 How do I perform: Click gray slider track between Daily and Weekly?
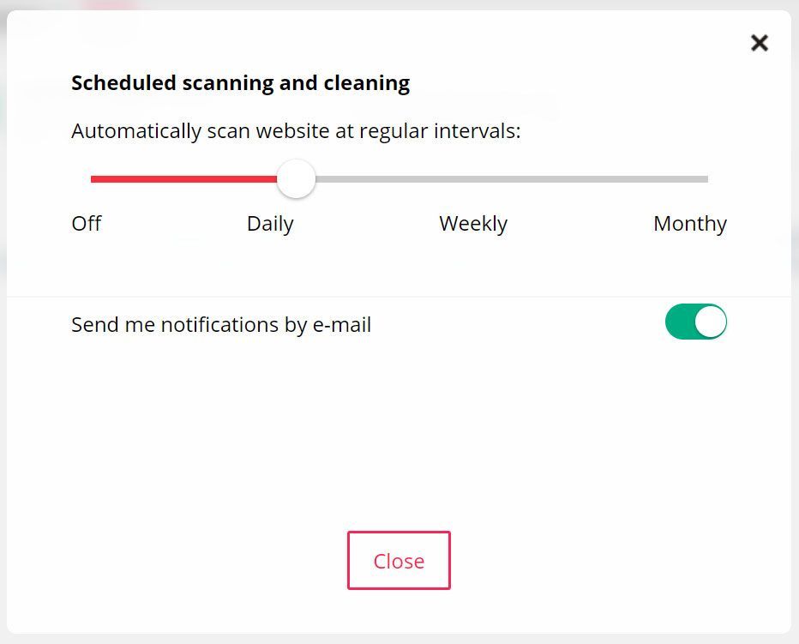[386, 179]
